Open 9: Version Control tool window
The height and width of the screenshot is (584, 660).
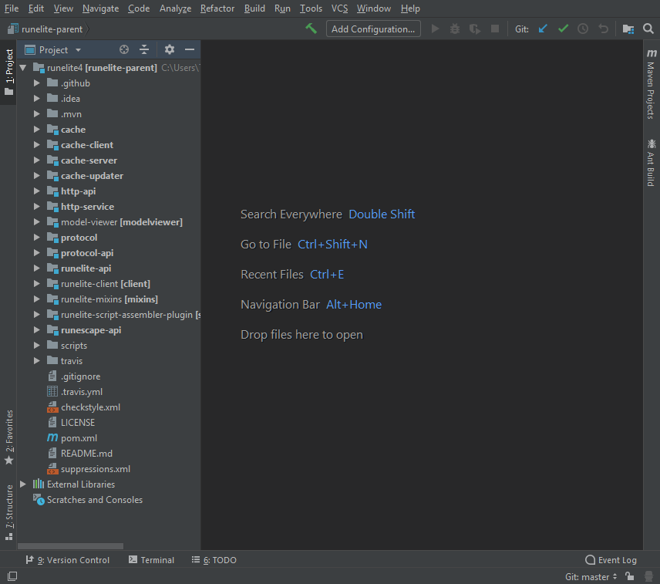coord(68,560)
